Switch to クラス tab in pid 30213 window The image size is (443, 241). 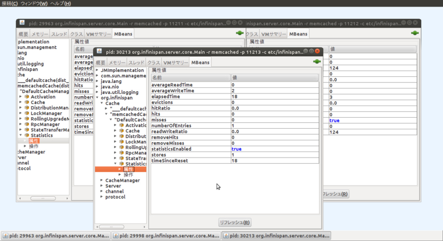point(153,62)
